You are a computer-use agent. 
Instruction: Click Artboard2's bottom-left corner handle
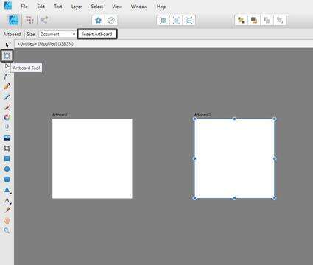click(194, 198)
